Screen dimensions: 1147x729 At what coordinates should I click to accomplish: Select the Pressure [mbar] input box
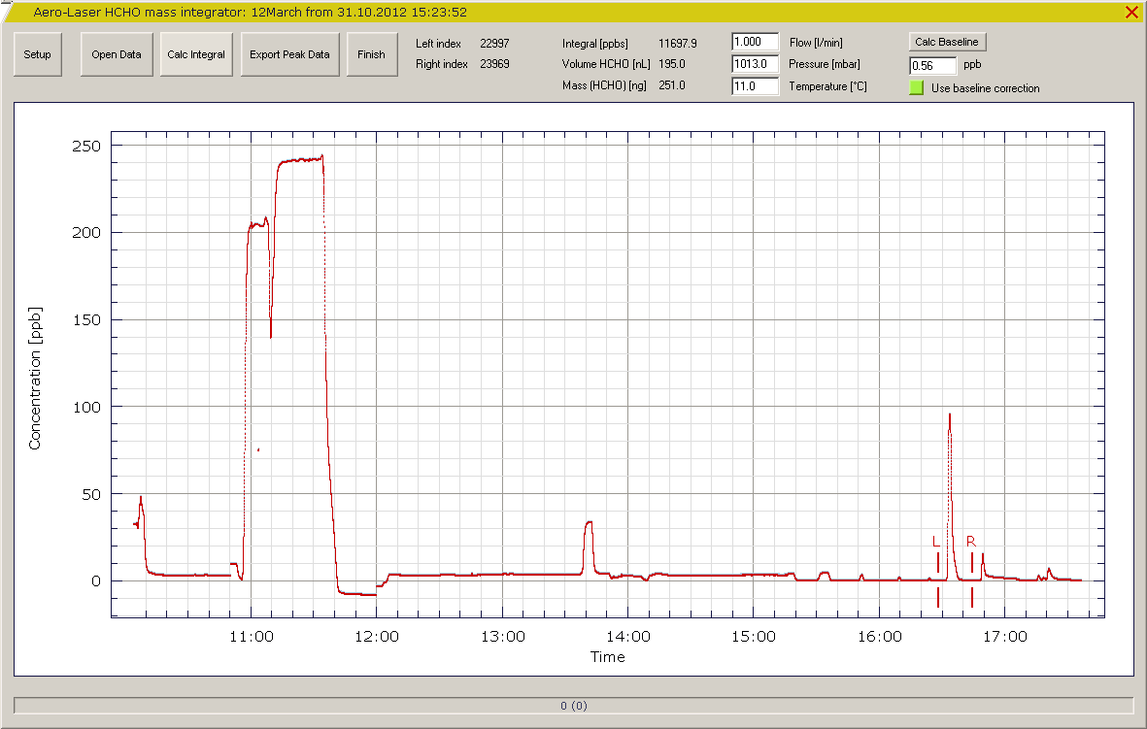(x=755, y=64)
